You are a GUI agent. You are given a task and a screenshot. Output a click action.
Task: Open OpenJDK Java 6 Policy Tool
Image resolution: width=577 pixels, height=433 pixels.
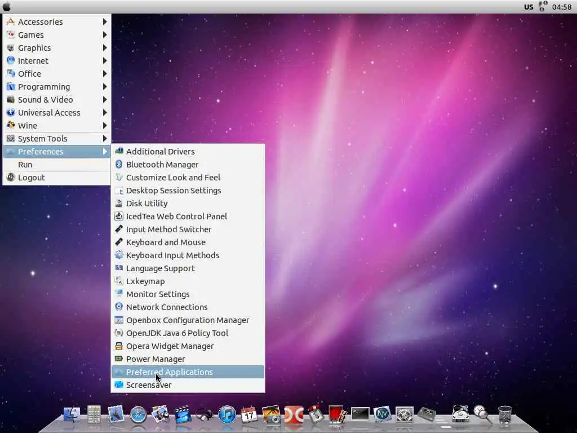click(188, 333)
